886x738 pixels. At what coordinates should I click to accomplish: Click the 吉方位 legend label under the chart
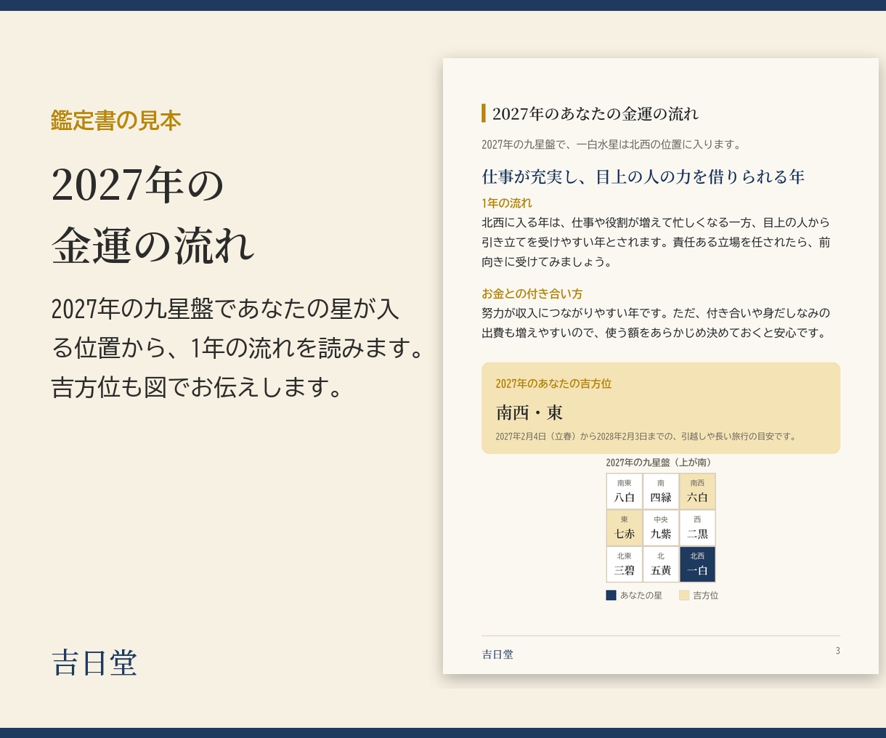(x=706, y=596)
